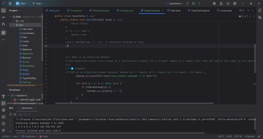
Task: Open Search Everywhere magnifier icon
Action: (228, 3)
